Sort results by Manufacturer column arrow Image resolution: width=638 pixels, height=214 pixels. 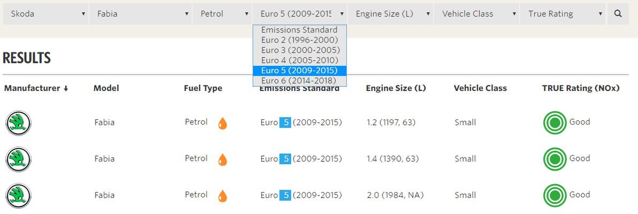point(65,88)
